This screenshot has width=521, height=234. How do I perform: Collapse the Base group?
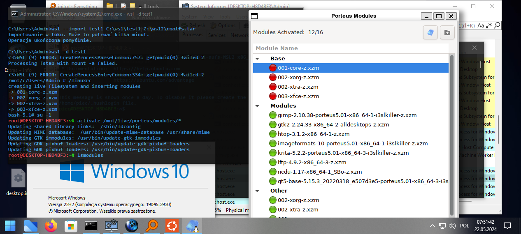click(258, 59)
